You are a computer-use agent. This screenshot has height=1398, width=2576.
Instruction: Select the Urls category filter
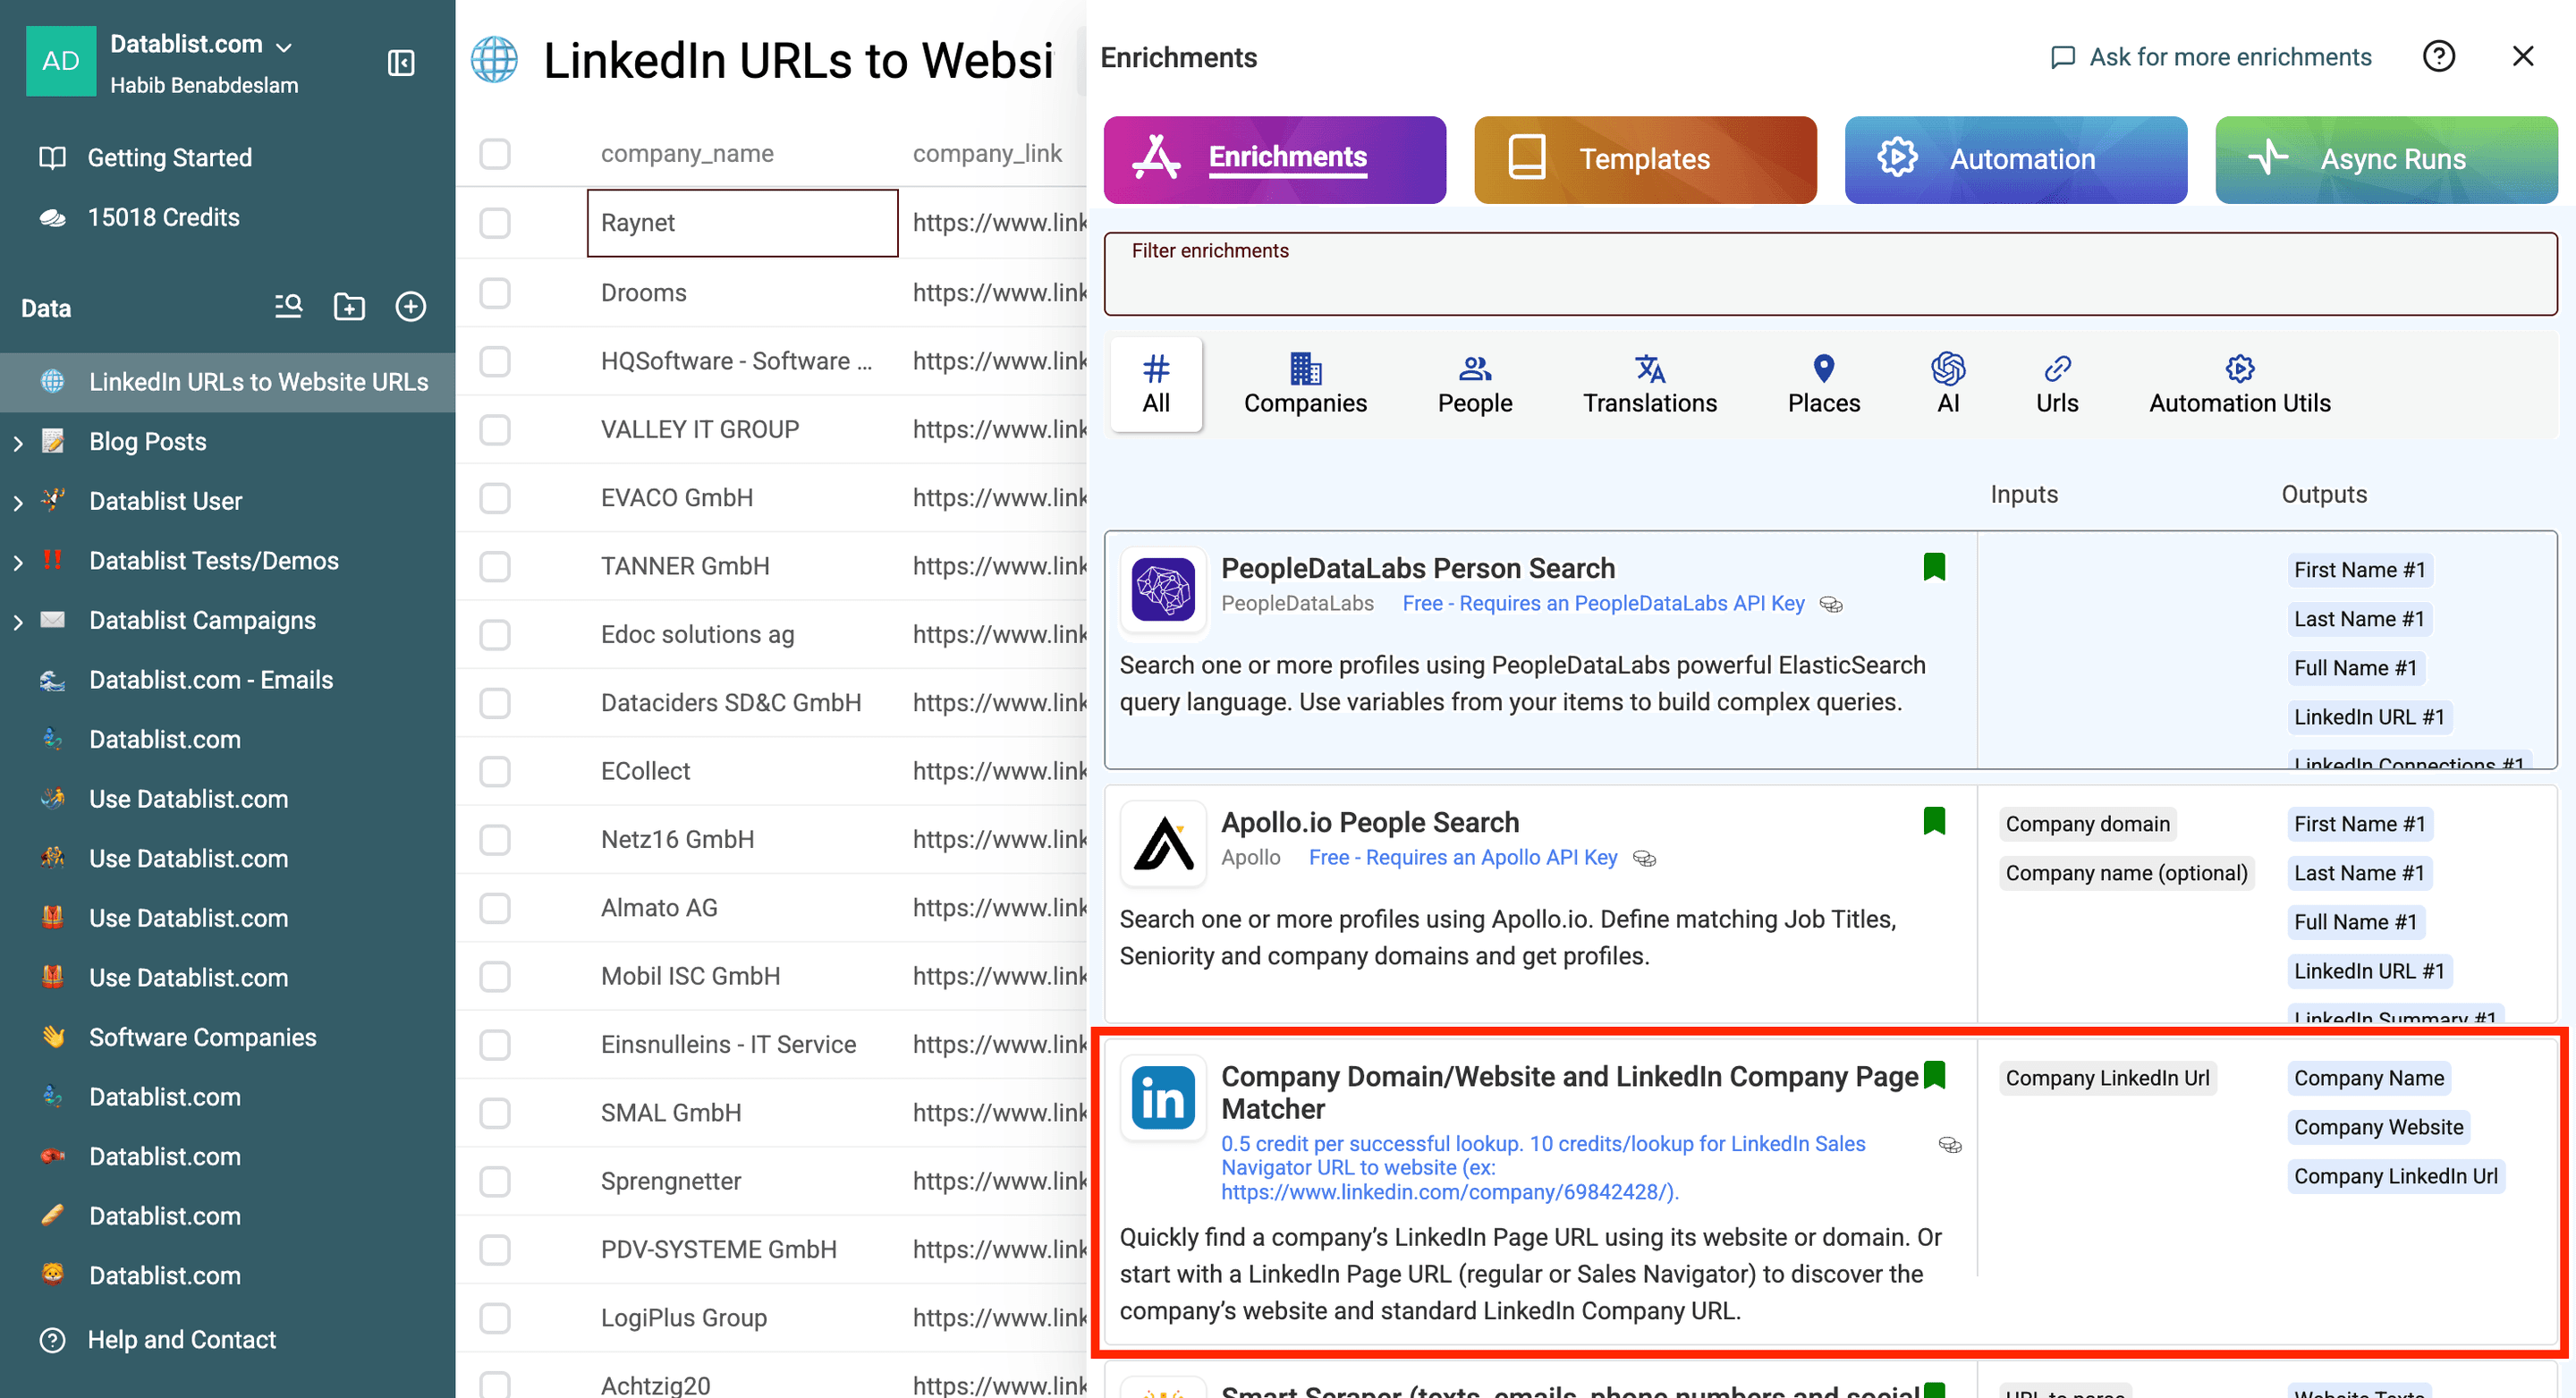[2056, 384]
